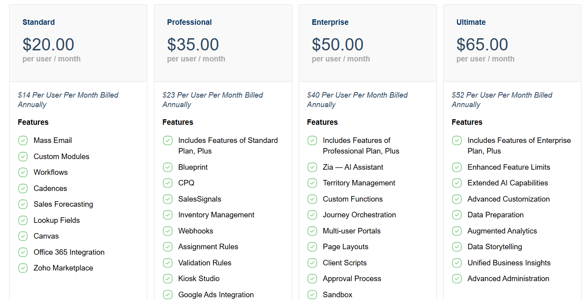The height and width of the screenshot is (300, 585).
Task: Select the Standard plan title
Action: point(39,22)
